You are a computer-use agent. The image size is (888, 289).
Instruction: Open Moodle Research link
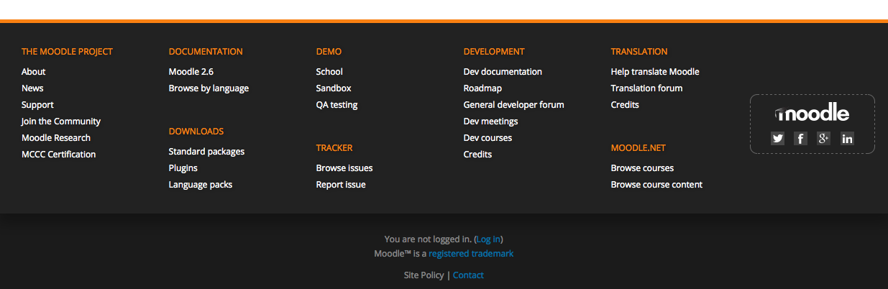click(x=56, y=138)
